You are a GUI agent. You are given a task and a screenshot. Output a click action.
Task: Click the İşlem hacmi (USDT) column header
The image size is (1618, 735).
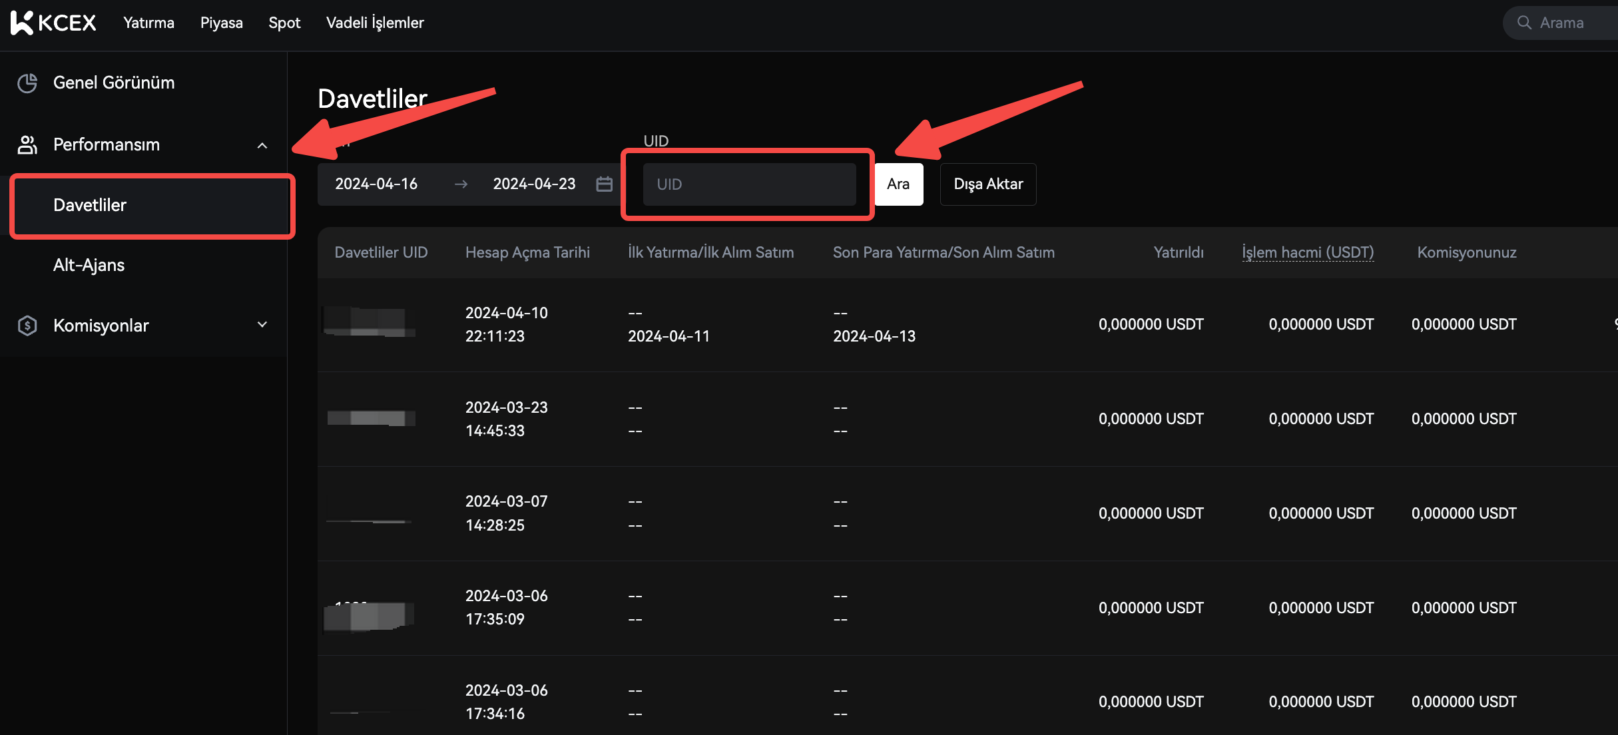(1307, 252)
